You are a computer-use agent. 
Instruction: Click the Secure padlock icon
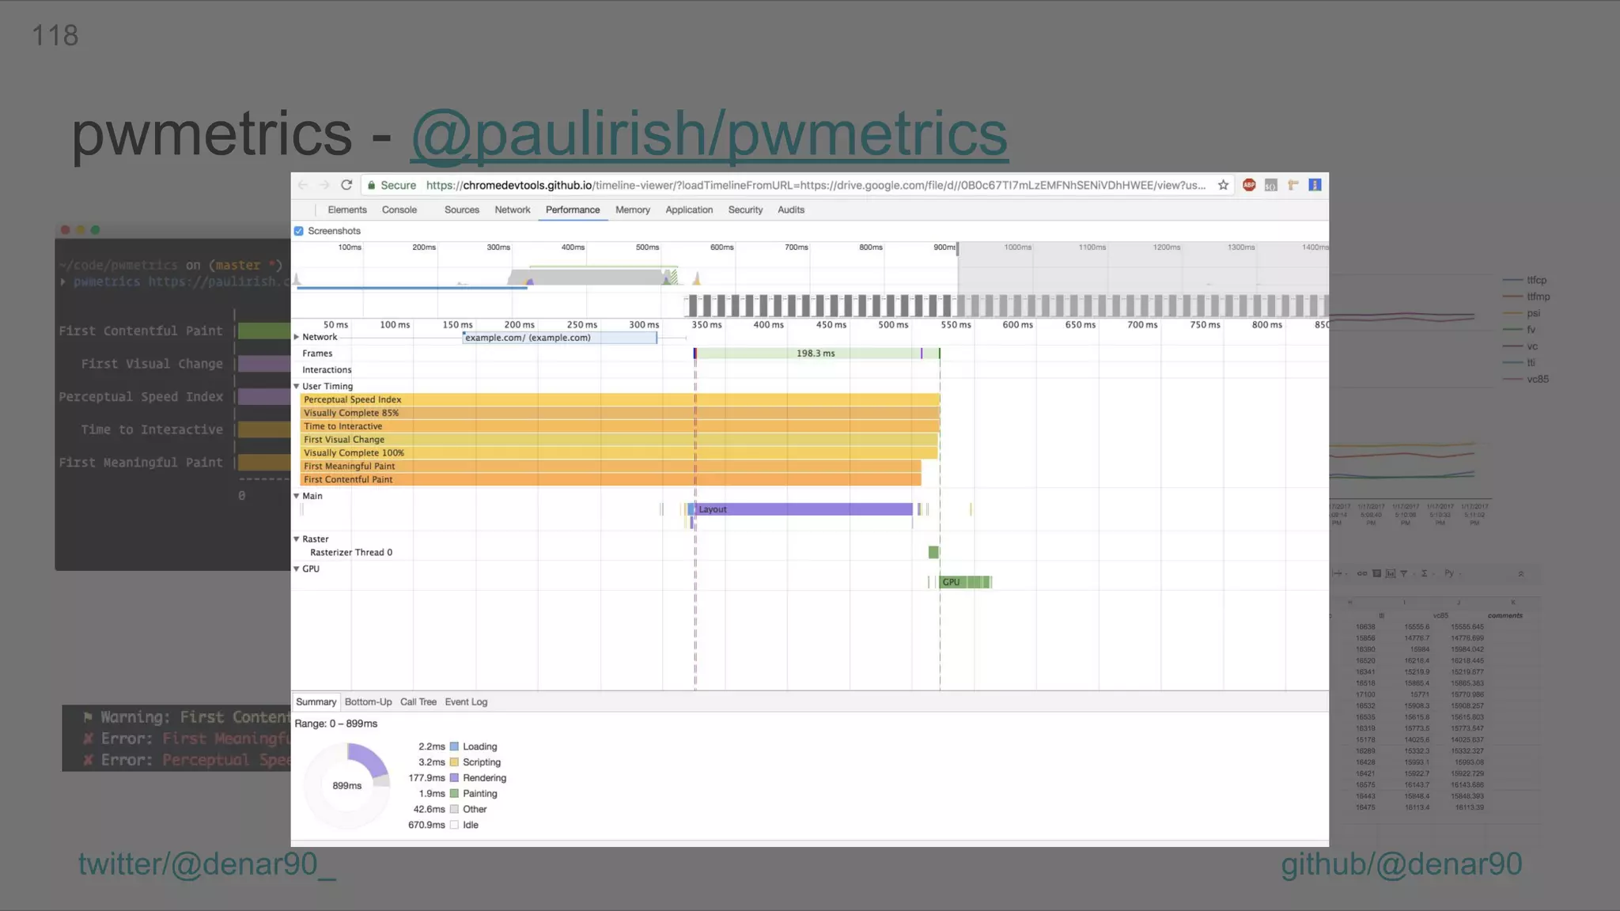point(371,185)
